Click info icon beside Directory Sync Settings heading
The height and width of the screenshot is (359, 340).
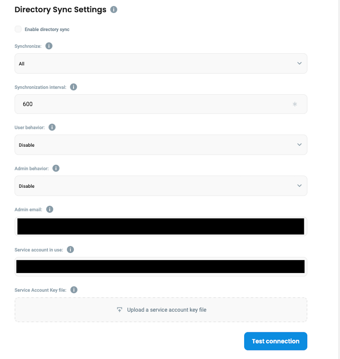pyautogui.click(x=114, y=10)
